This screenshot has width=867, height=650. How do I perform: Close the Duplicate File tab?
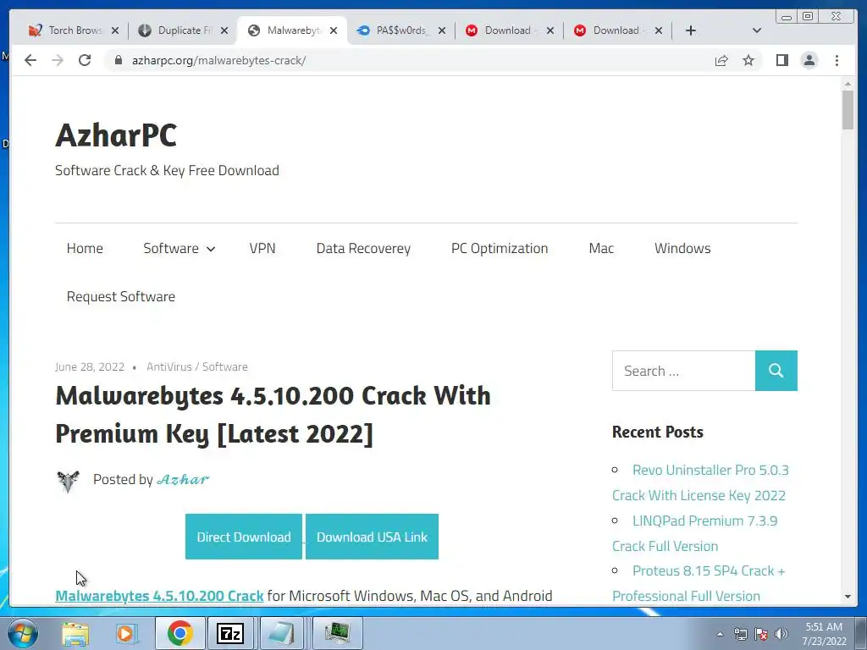[224, 30]
